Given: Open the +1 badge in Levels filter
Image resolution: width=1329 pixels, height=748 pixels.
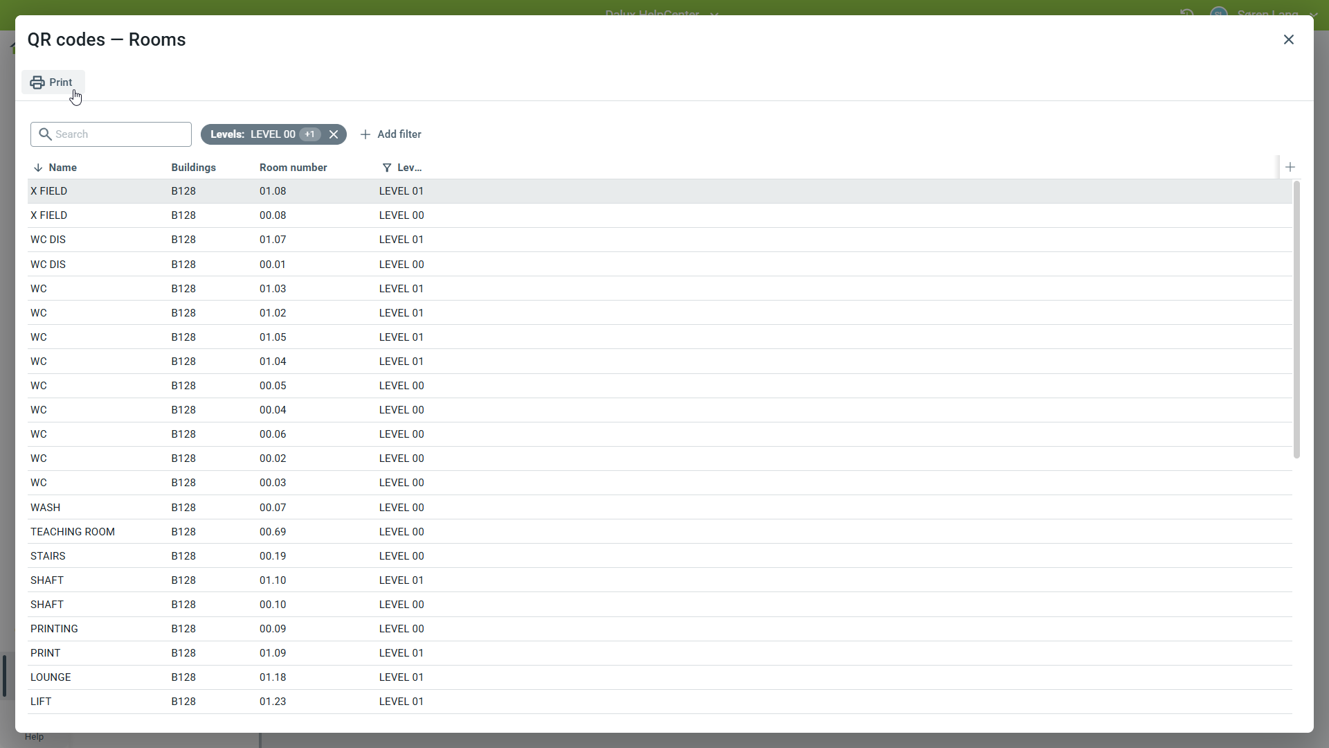Looking at the screenshot, I should point(310,134).
